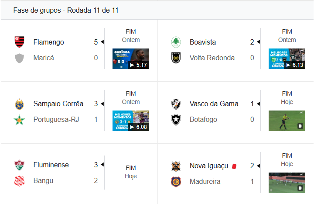
Task: Open the Vasco da Gama name link
Action: (214, 104)
